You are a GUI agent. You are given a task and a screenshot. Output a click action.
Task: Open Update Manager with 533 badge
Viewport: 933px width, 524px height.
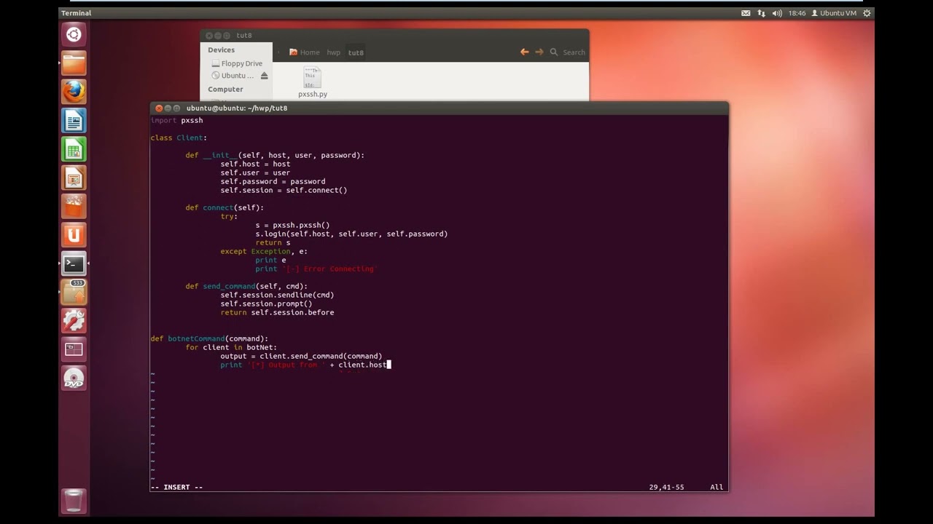click(74, 293)
